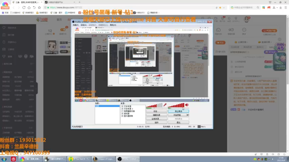Toggle the 文字来源 2 source checkbox
The height and width of the screenshot is (162, 289).
coord(122,109)
